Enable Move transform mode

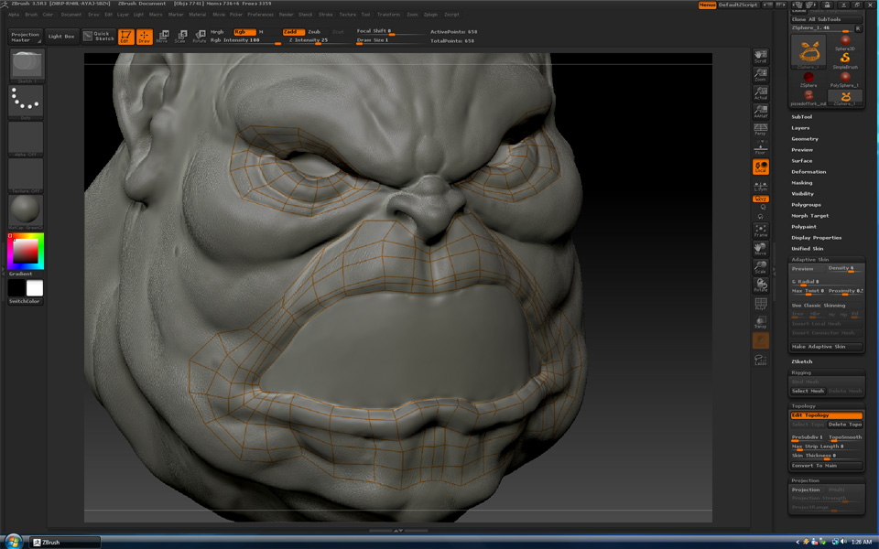(163, 37)
